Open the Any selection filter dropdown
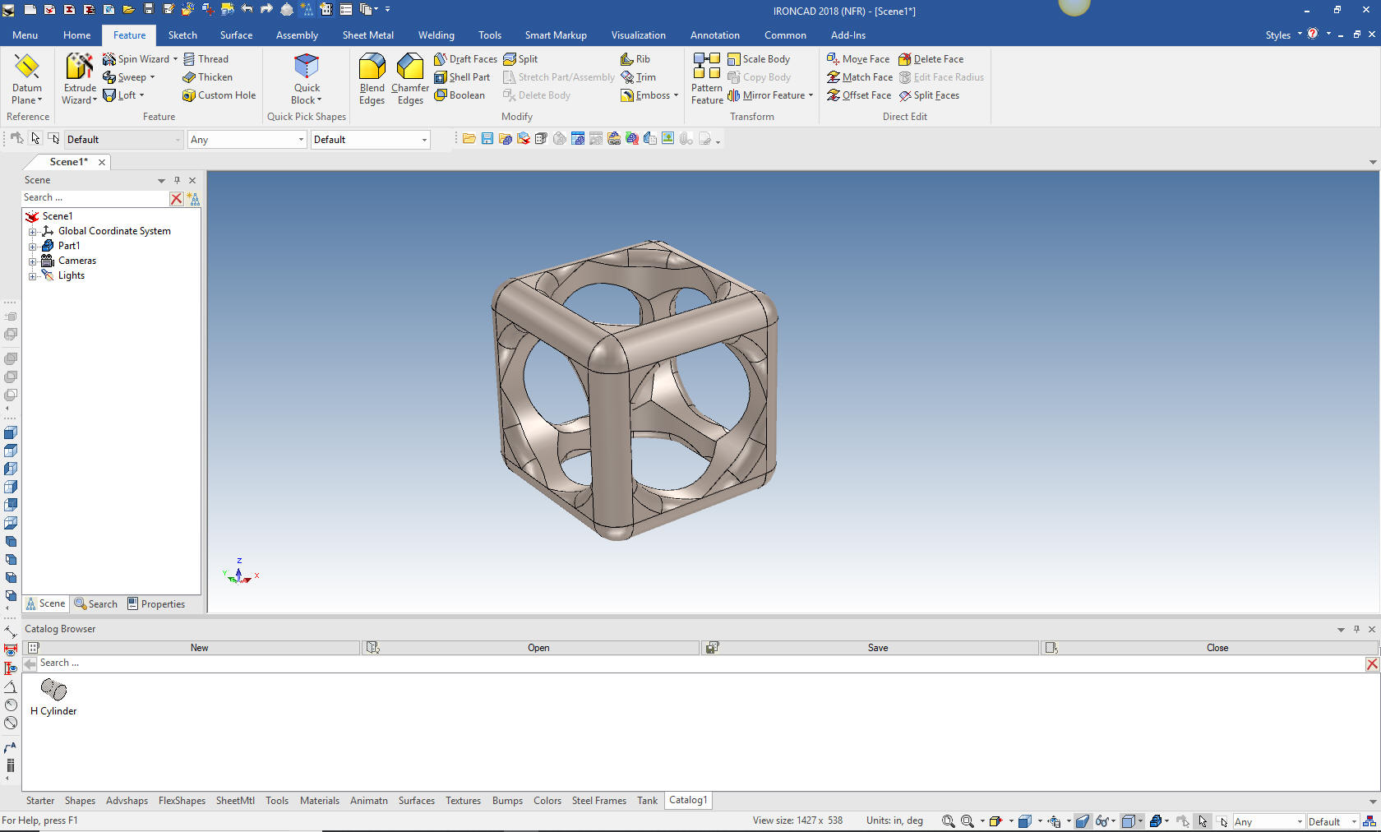 (x=247, y=140)
